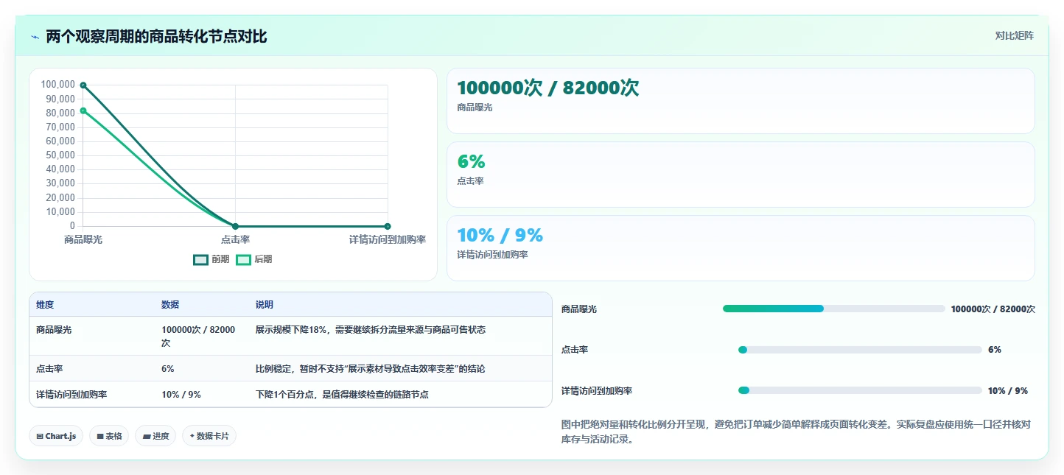Select the 表格 tag chip
This screenshot has height=475, width=1064.
click(x=109, y=436)
